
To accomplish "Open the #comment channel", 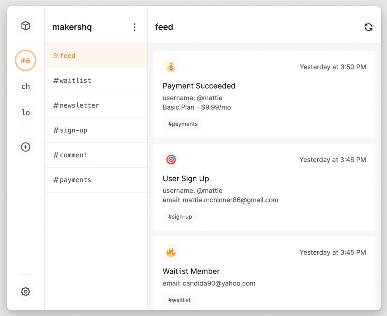I will click(x=96, y=155).
